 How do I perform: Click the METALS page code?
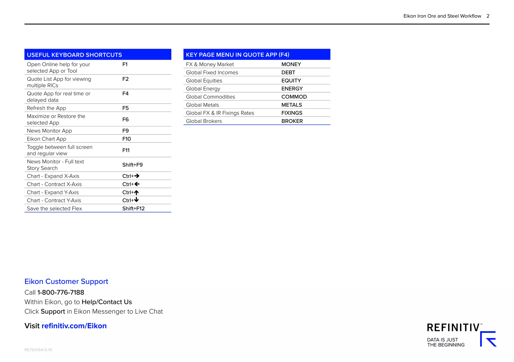point(292,105)
